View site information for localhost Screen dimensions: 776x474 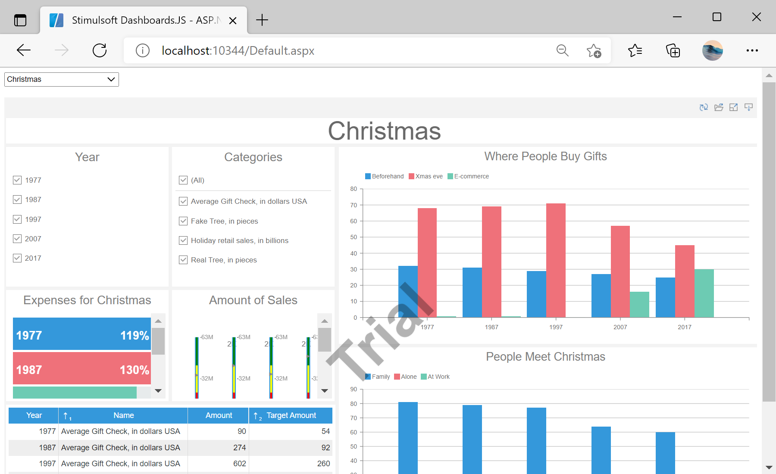pyautogui.click(x=142, y=50)
